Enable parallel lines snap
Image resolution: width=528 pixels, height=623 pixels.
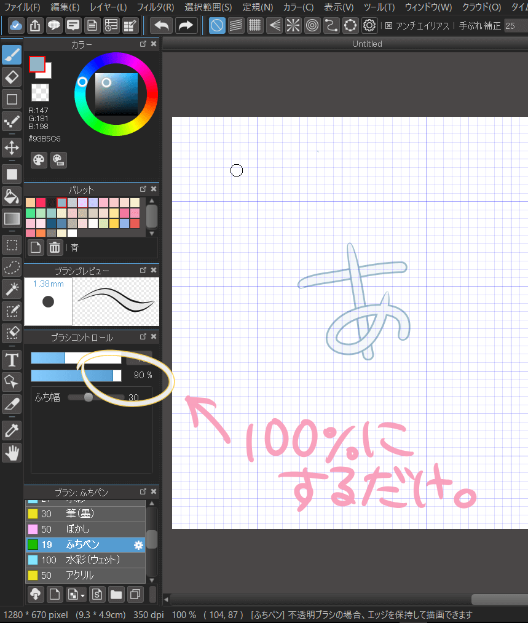click(x=236, y=26)
